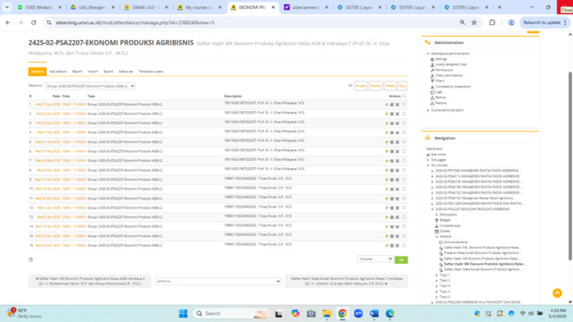The height and width of the screenshot is (322, 573).
Task: Tick the checkbox for the 9 Apr session
Action: (404, 216)
